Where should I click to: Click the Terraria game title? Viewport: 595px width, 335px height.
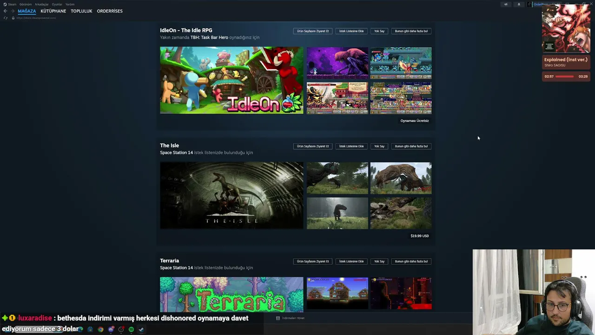pyautogui.click(x=169, y=261)
